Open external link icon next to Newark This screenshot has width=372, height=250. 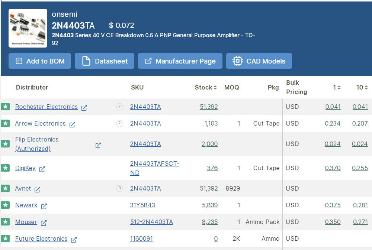click(44, 206)
